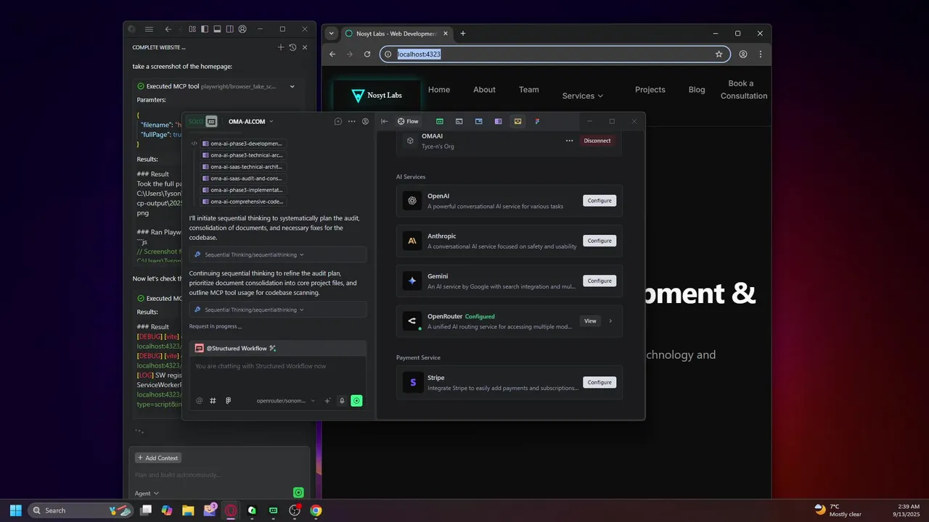
Task: Click the green send button in the Agent chat panel
Action: [298, 492]
